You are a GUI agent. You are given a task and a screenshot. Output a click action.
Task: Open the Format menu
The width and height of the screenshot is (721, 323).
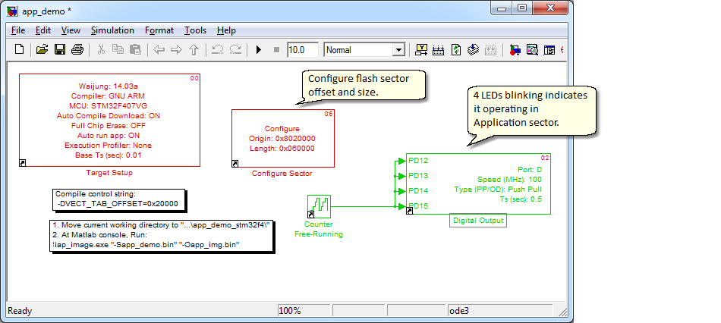click(159, 30)
